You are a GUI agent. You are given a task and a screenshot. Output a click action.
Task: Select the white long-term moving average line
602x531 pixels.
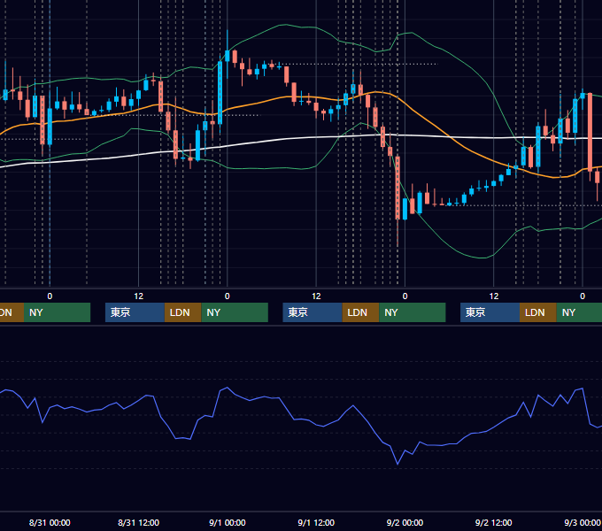[269, 141]
